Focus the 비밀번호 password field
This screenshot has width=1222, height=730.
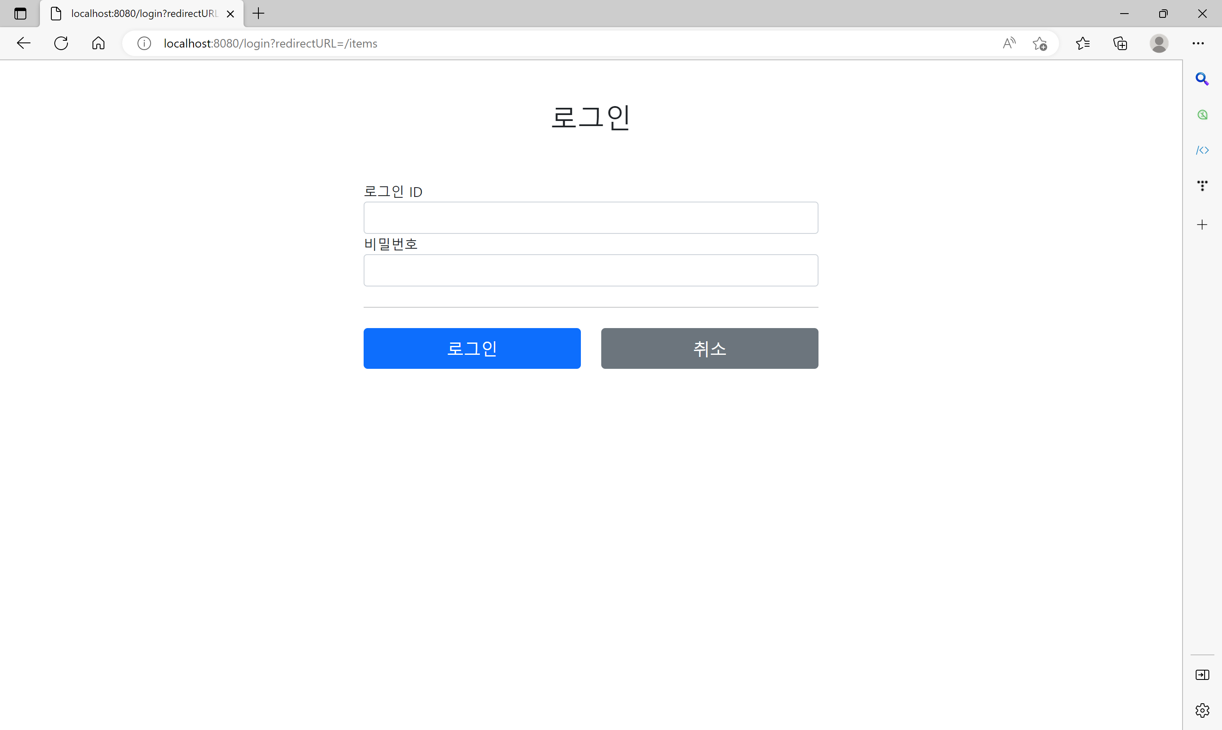coord(591,270)
